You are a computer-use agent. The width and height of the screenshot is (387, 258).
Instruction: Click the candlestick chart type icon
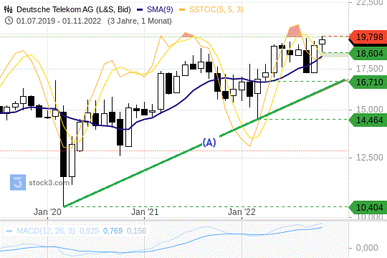[8, 9]
